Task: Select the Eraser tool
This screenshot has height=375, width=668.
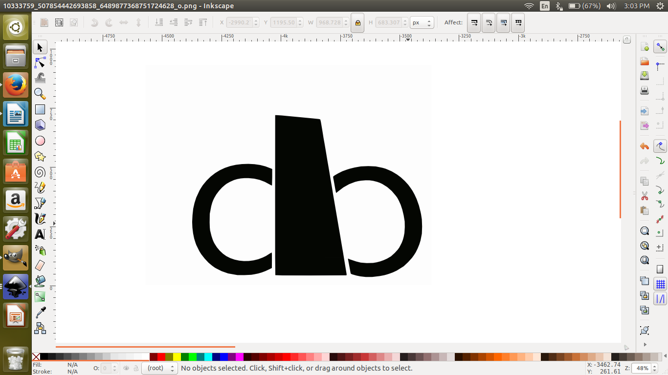Action: click(x=40, y=265)
